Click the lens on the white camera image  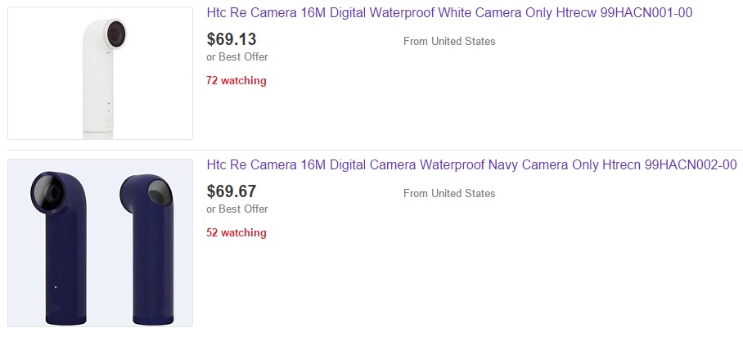115,35
